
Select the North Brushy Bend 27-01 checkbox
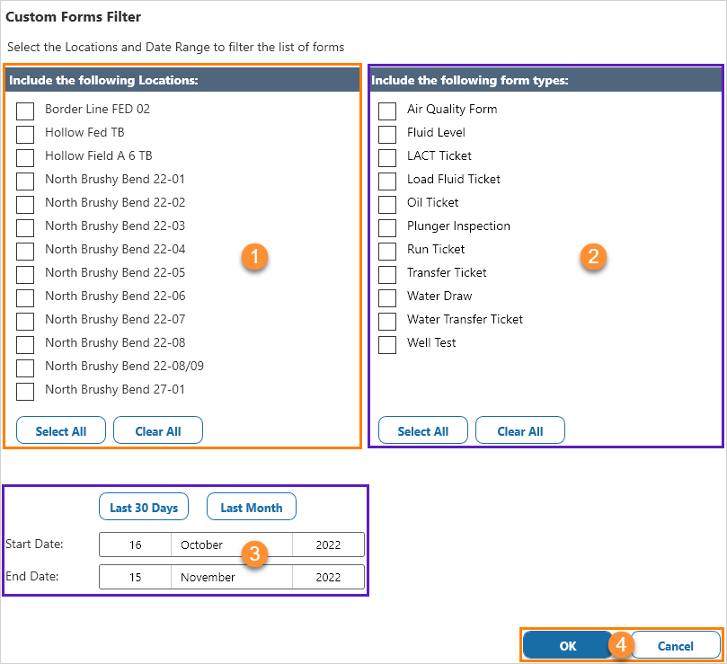point(25,391)
